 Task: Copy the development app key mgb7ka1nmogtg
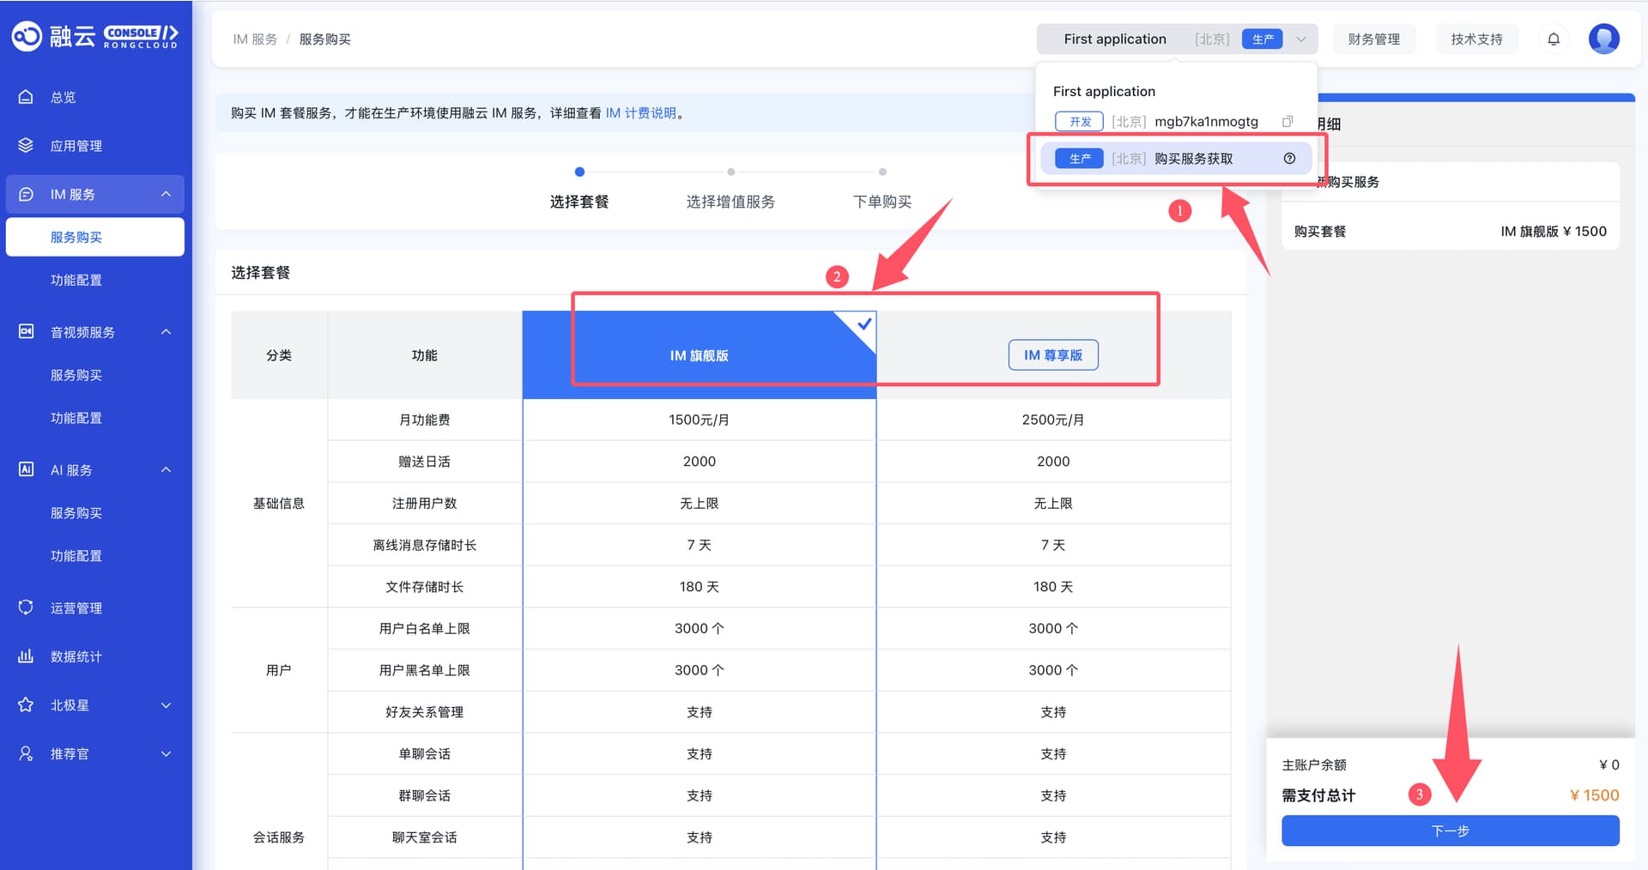tap(1287, 122)
